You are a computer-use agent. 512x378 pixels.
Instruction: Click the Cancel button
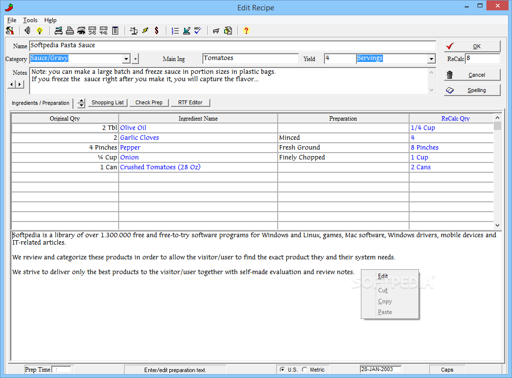pos(472,75)
